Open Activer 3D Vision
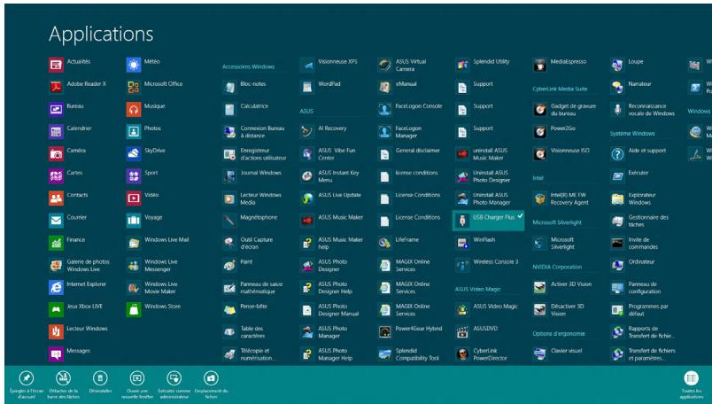This screenshot has height=404, width=712. pos(562,287)
